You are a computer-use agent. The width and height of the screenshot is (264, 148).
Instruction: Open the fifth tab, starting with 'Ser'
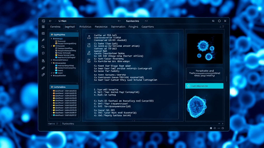118,27
